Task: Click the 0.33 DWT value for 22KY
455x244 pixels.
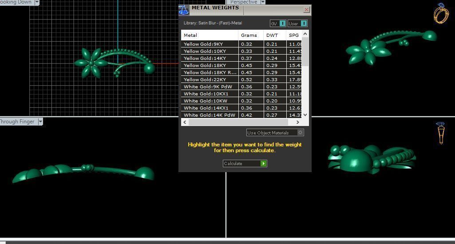Action: 275,79
